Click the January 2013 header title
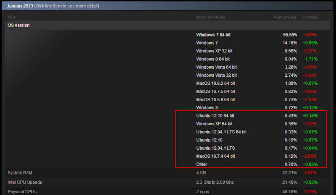This screenshot has width=336, height=195. click(x=20, y=6)
